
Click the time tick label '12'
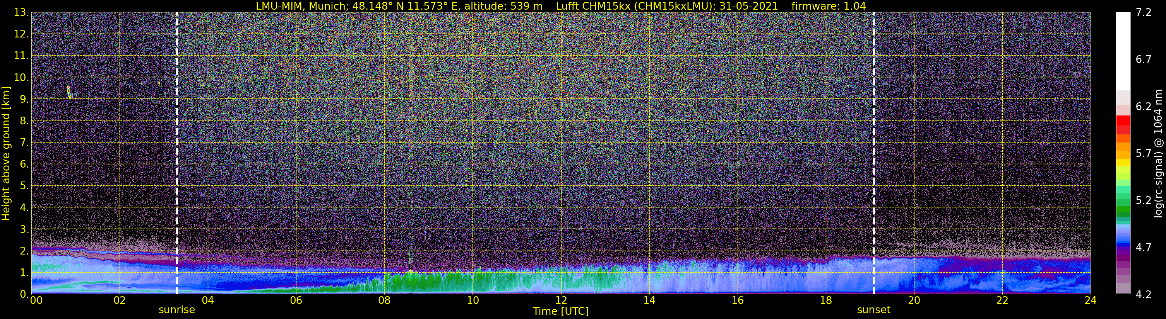(561, 300)
